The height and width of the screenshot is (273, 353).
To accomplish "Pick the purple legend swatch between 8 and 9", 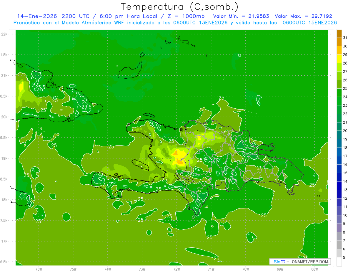I will pyautogui.click(x=339, y=228).
